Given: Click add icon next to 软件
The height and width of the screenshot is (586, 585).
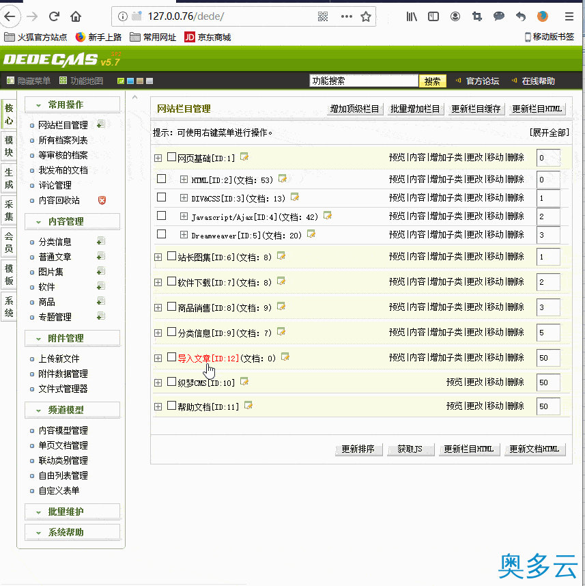Looking at the screenshot, I should 101,286.
